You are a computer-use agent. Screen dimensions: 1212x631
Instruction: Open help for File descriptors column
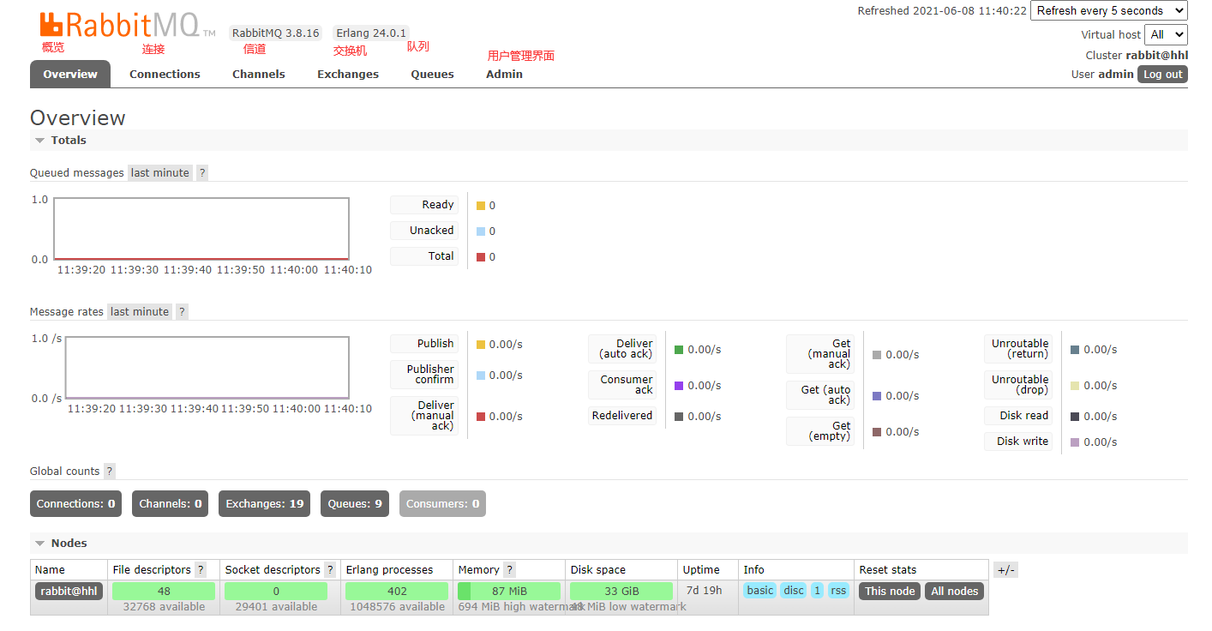click(201, 569)
